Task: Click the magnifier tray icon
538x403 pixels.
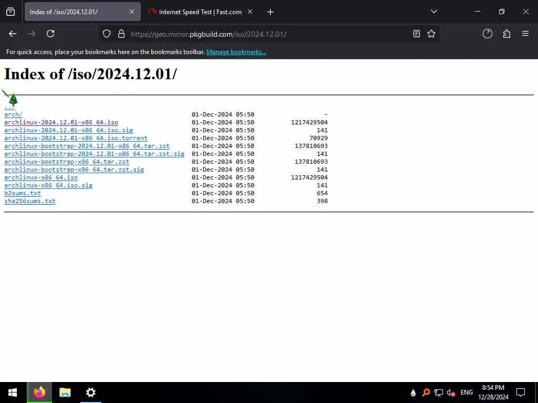Action: click(x=426, y=393)
